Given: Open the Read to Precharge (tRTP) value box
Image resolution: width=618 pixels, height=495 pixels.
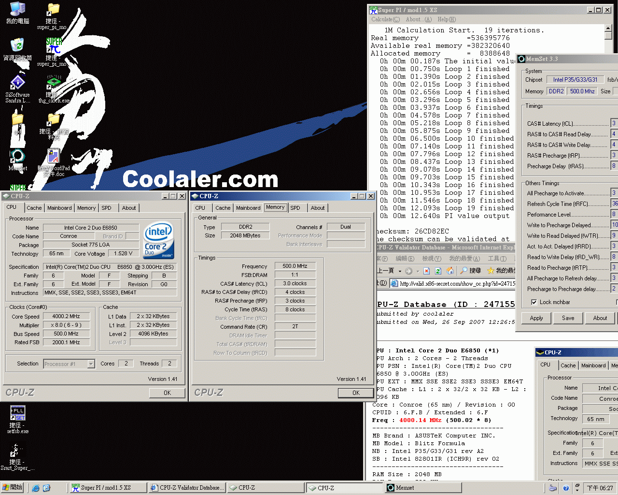Looking at the screenshot, I should point(614,267).
